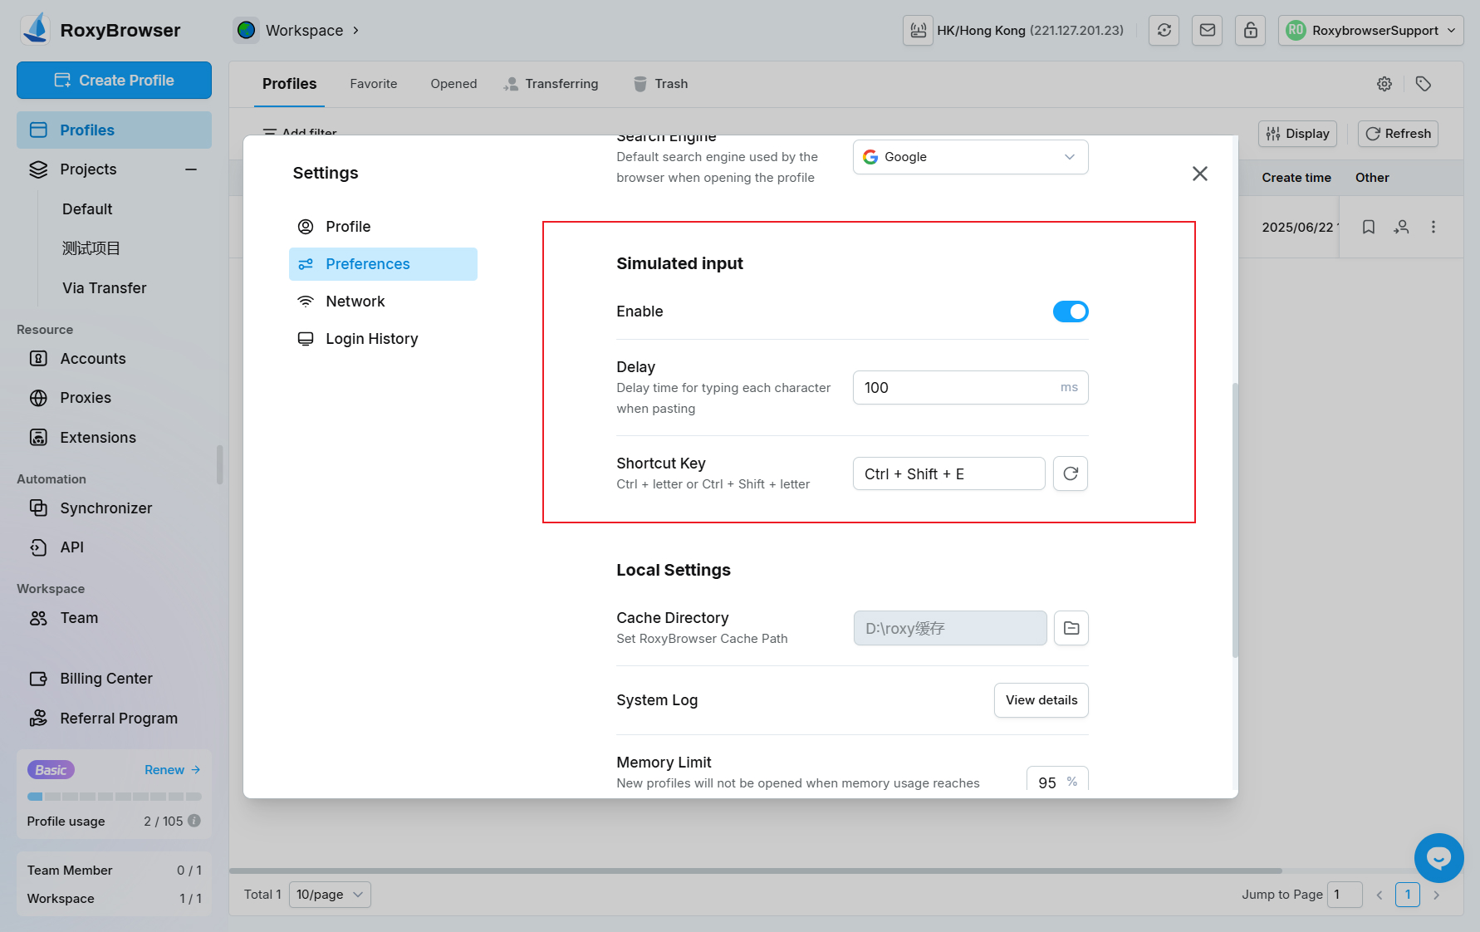Click View details for System Log
Image resolution: width=1480 pixels, height=932 pixels.
click(1041, 700)
